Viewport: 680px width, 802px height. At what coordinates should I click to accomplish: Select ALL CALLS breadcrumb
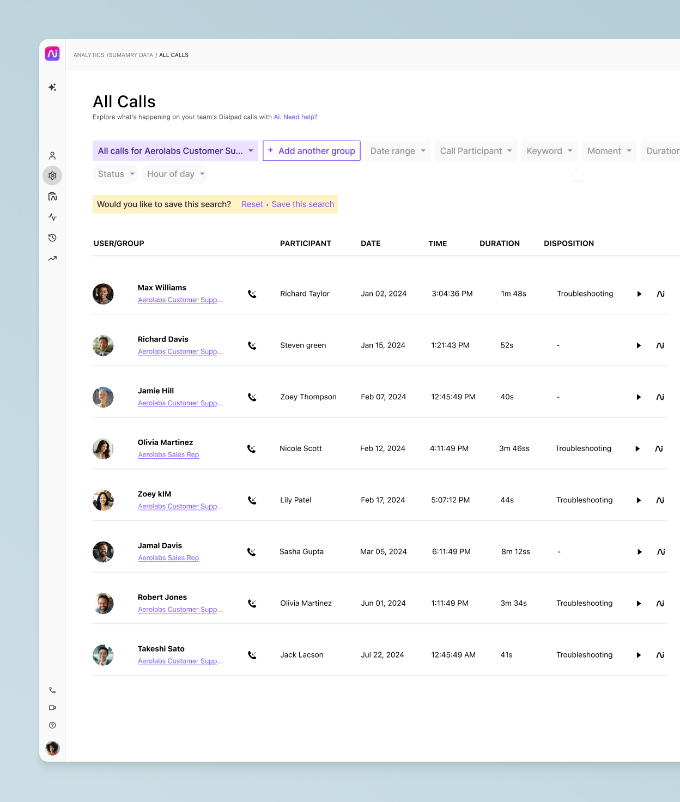coord(174,55)
